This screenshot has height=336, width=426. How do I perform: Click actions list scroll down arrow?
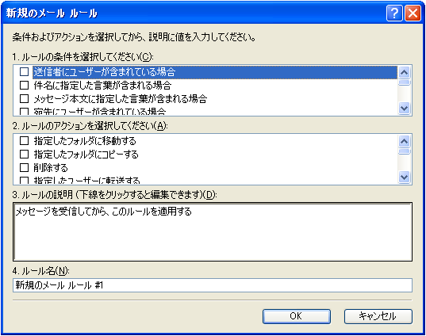click(x=405, y=178)
